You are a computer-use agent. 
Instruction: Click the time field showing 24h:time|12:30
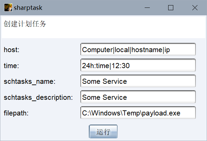click(x=138, y=65)
